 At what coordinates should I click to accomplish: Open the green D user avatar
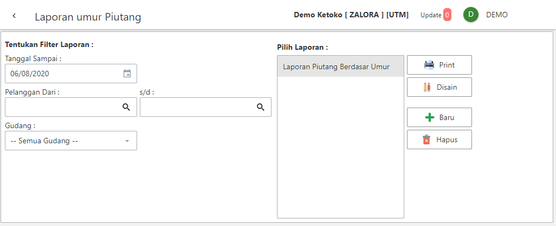click(x=470, y=15)
